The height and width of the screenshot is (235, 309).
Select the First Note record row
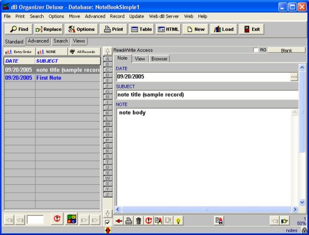pos(52,78)
